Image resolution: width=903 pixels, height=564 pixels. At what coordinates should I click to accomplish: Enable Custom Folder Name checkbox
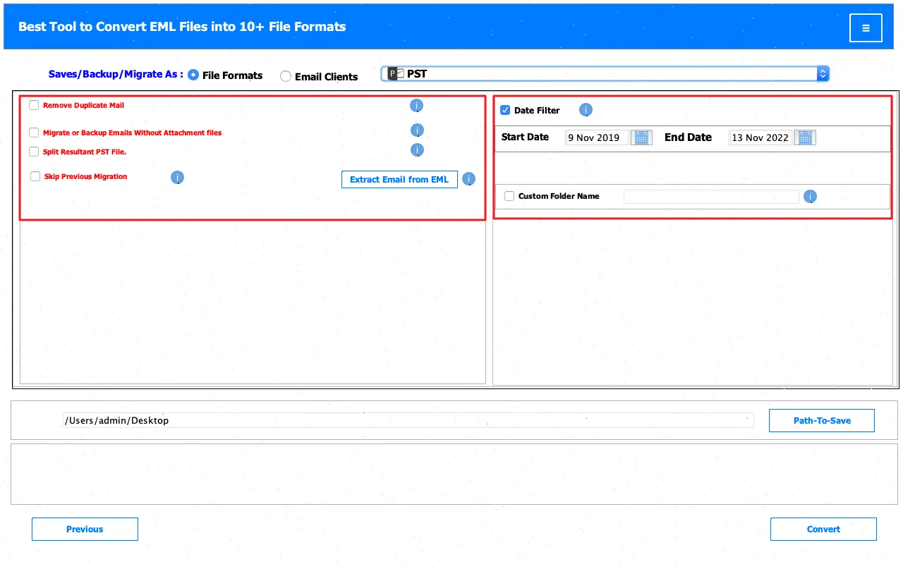[x=509, y=196]
